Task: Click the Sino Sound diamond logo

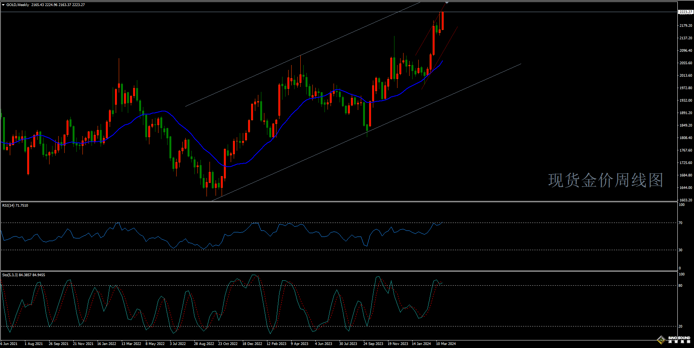Action: 661,340
